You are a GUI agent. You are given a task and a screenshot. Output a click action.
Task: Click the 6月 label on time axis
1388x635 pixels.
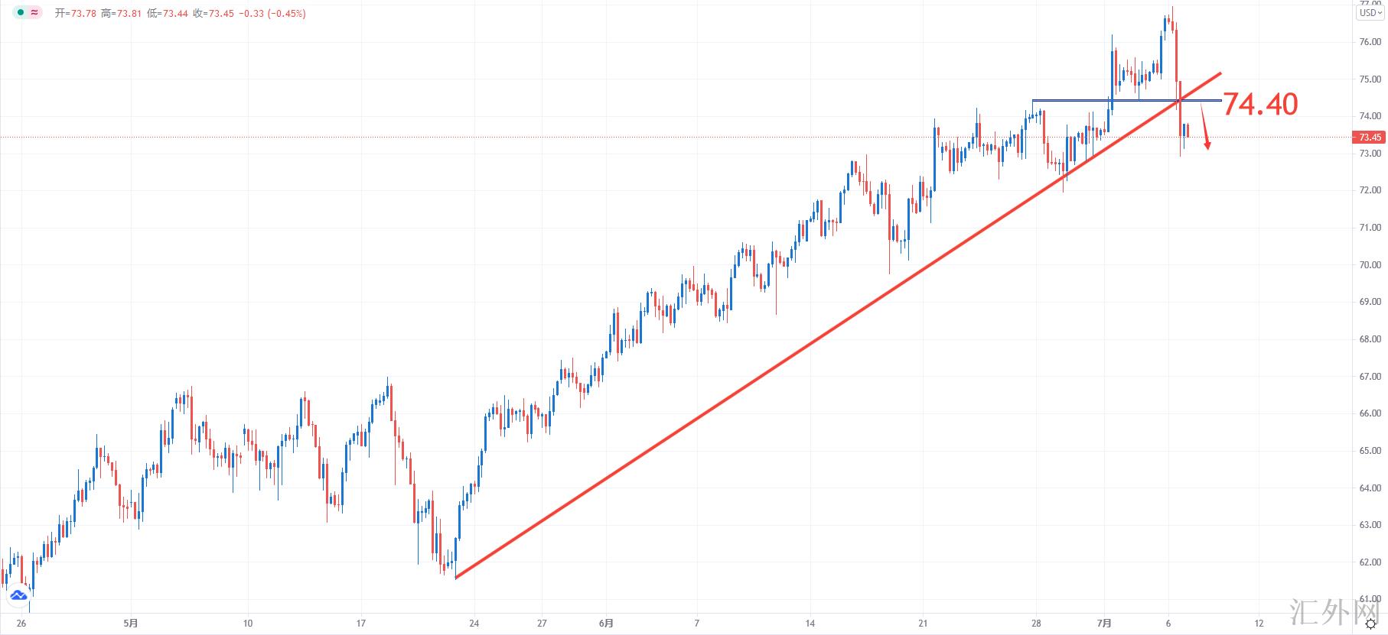coord(606,624)
